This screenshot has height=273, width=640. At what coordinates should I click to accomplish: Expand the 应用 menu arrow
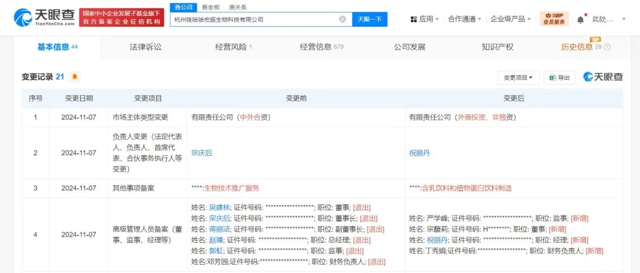coord(437,19)
